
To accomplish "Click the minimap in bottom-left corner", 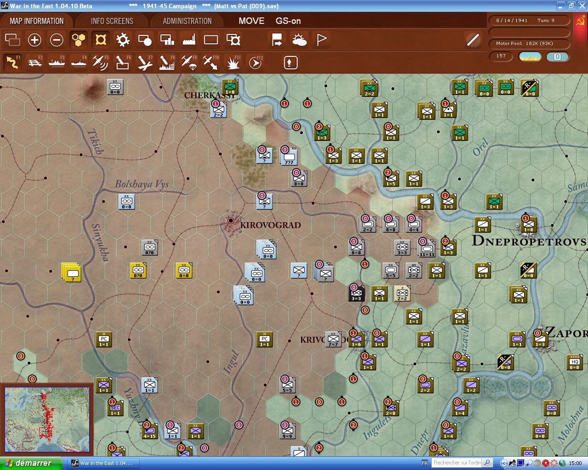I will (47, 420).
